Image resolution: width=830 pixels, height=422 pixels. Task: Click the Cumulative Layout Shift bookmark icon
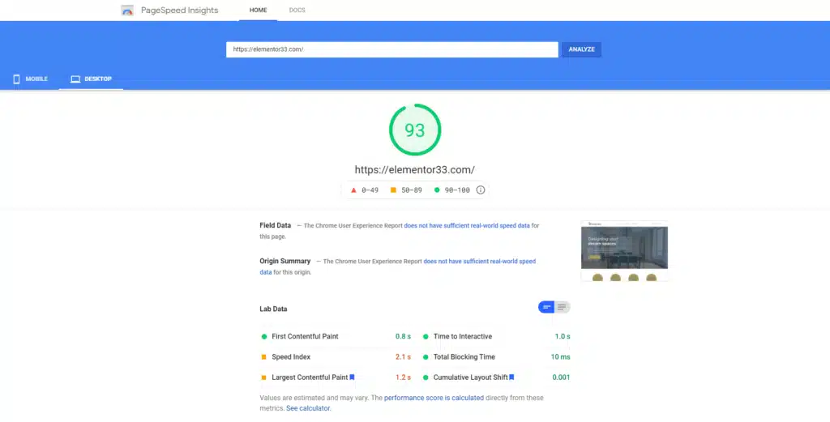(x=511, y=377)
